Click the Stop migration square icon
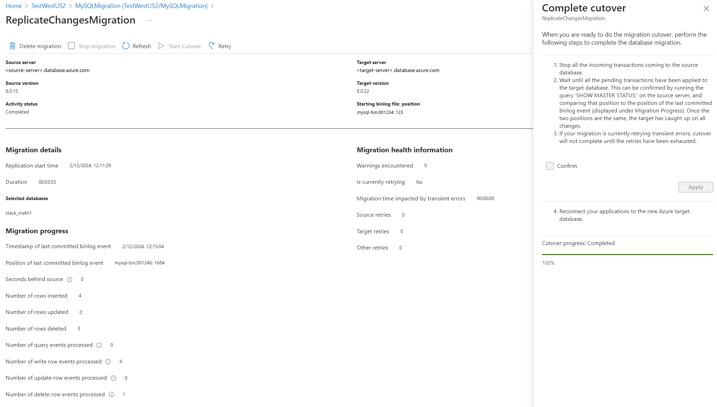The width and height of the screenshot is (717, 407). point(71,46)
